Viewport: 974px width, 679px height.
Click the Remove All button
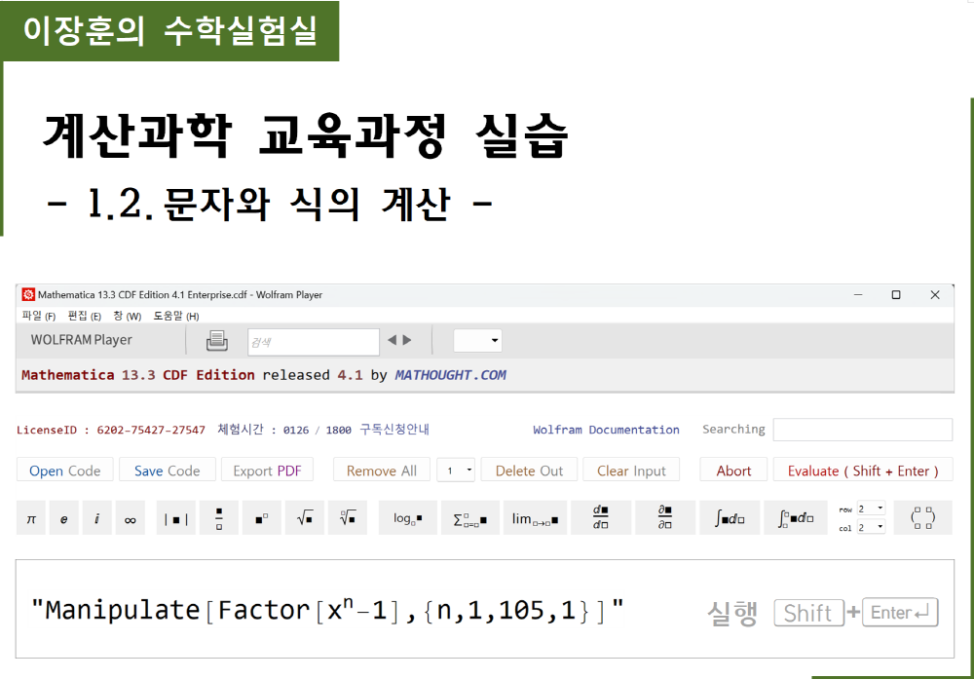382,471
